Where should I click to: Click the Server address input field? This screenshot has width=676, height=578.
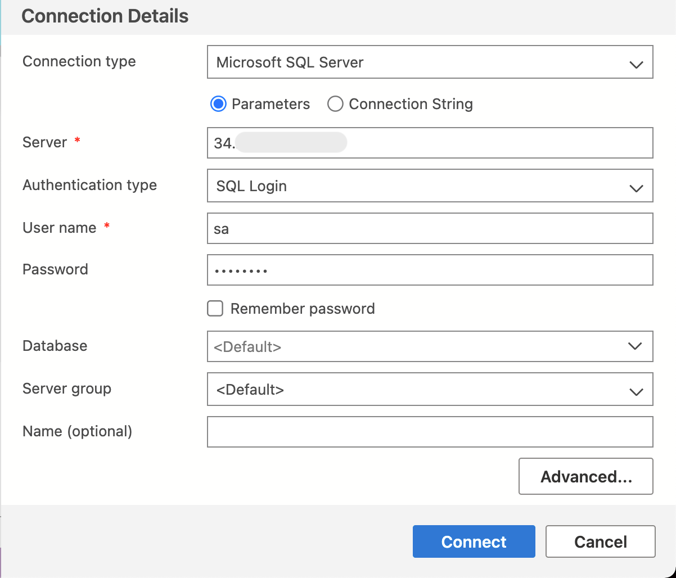pyautogui.click(x=430, y=143)
